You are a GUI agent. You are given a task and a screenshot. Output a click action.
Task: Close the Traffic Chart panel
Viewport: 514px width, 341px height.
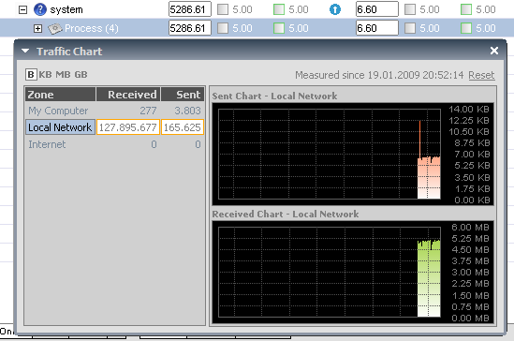tap(494, 51)
